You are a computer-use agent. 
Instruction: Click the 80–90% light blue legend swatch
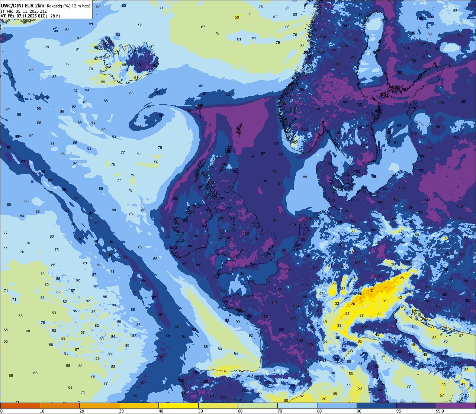pos(337,405)
